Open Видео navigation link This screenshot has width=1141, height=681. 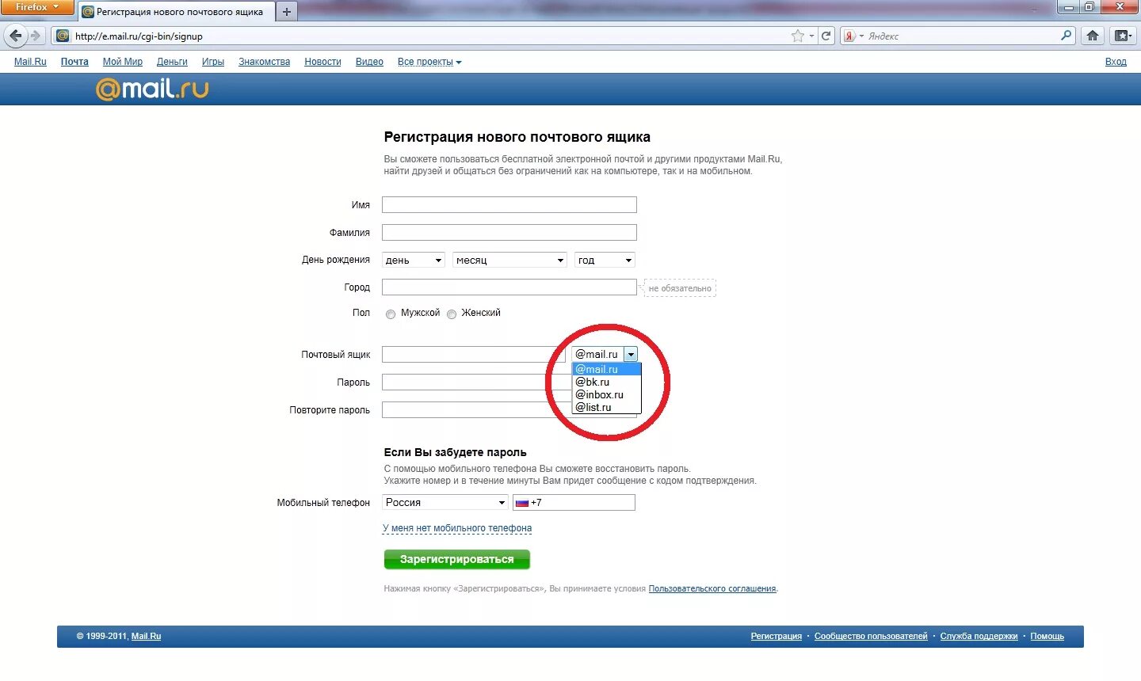(369, 62)
